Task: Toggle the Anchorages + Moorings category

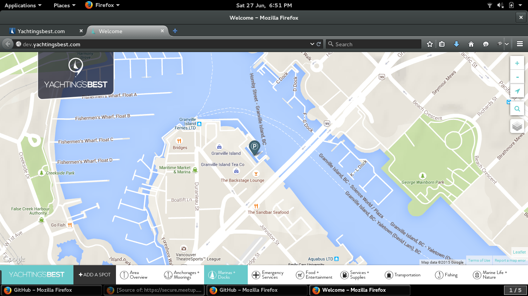Action: pos(182,275)
